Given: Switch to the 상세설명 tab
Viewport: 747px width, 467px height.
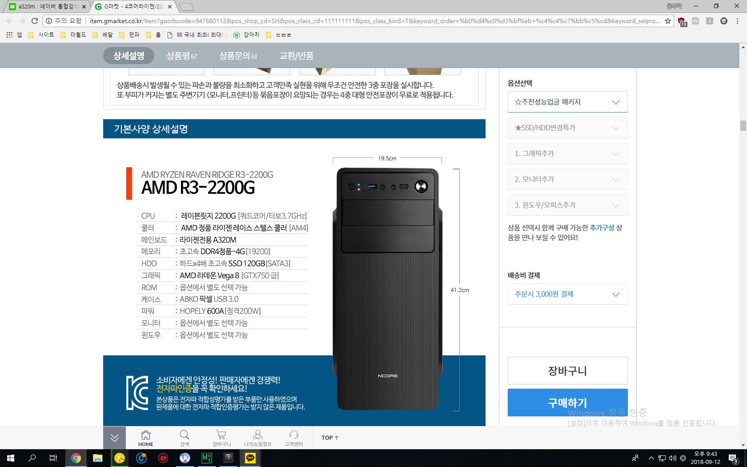Looking at the screenshot, I should 129,56.
